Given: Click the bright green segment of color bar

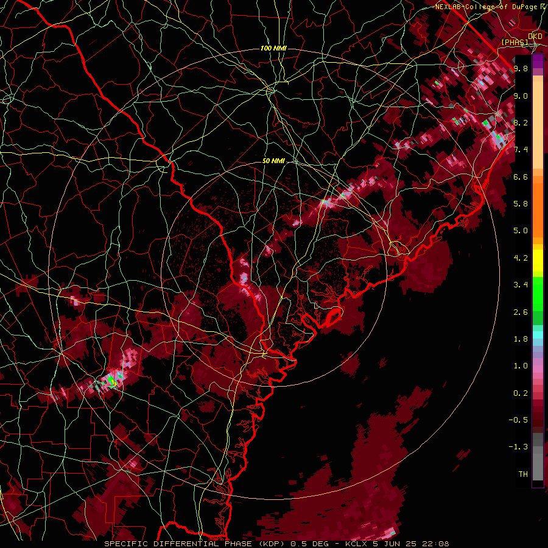Looking at the screenshot, I should point(538,293).
